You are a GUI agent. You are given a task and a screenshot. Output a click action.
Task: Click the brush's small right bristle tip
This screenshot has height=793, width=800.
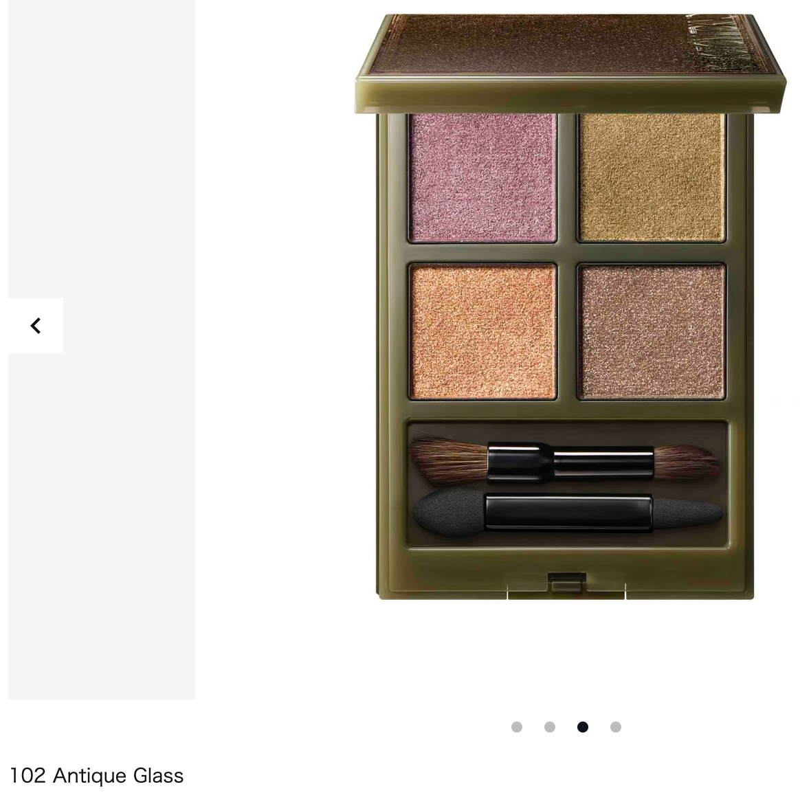pyautogui.click(x=687, y=462)
